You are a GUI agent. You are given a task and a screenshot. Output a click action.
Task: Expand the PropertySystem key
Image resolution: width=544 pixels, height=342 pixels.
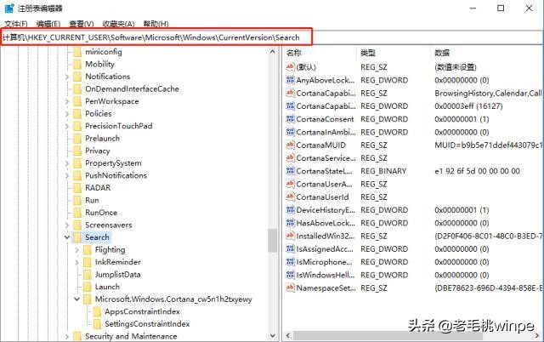point(67,163)
